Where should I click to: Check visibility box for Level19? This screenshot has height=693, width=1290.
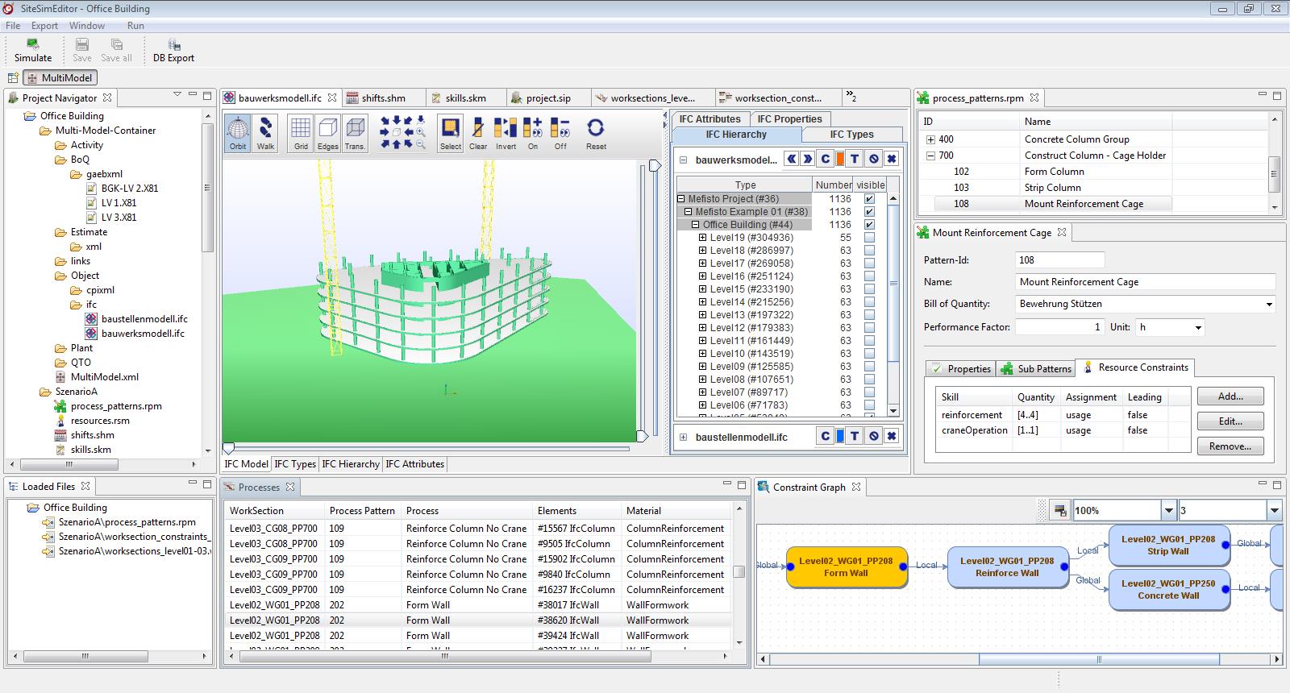pyautogui.click(x=869, y=238)
